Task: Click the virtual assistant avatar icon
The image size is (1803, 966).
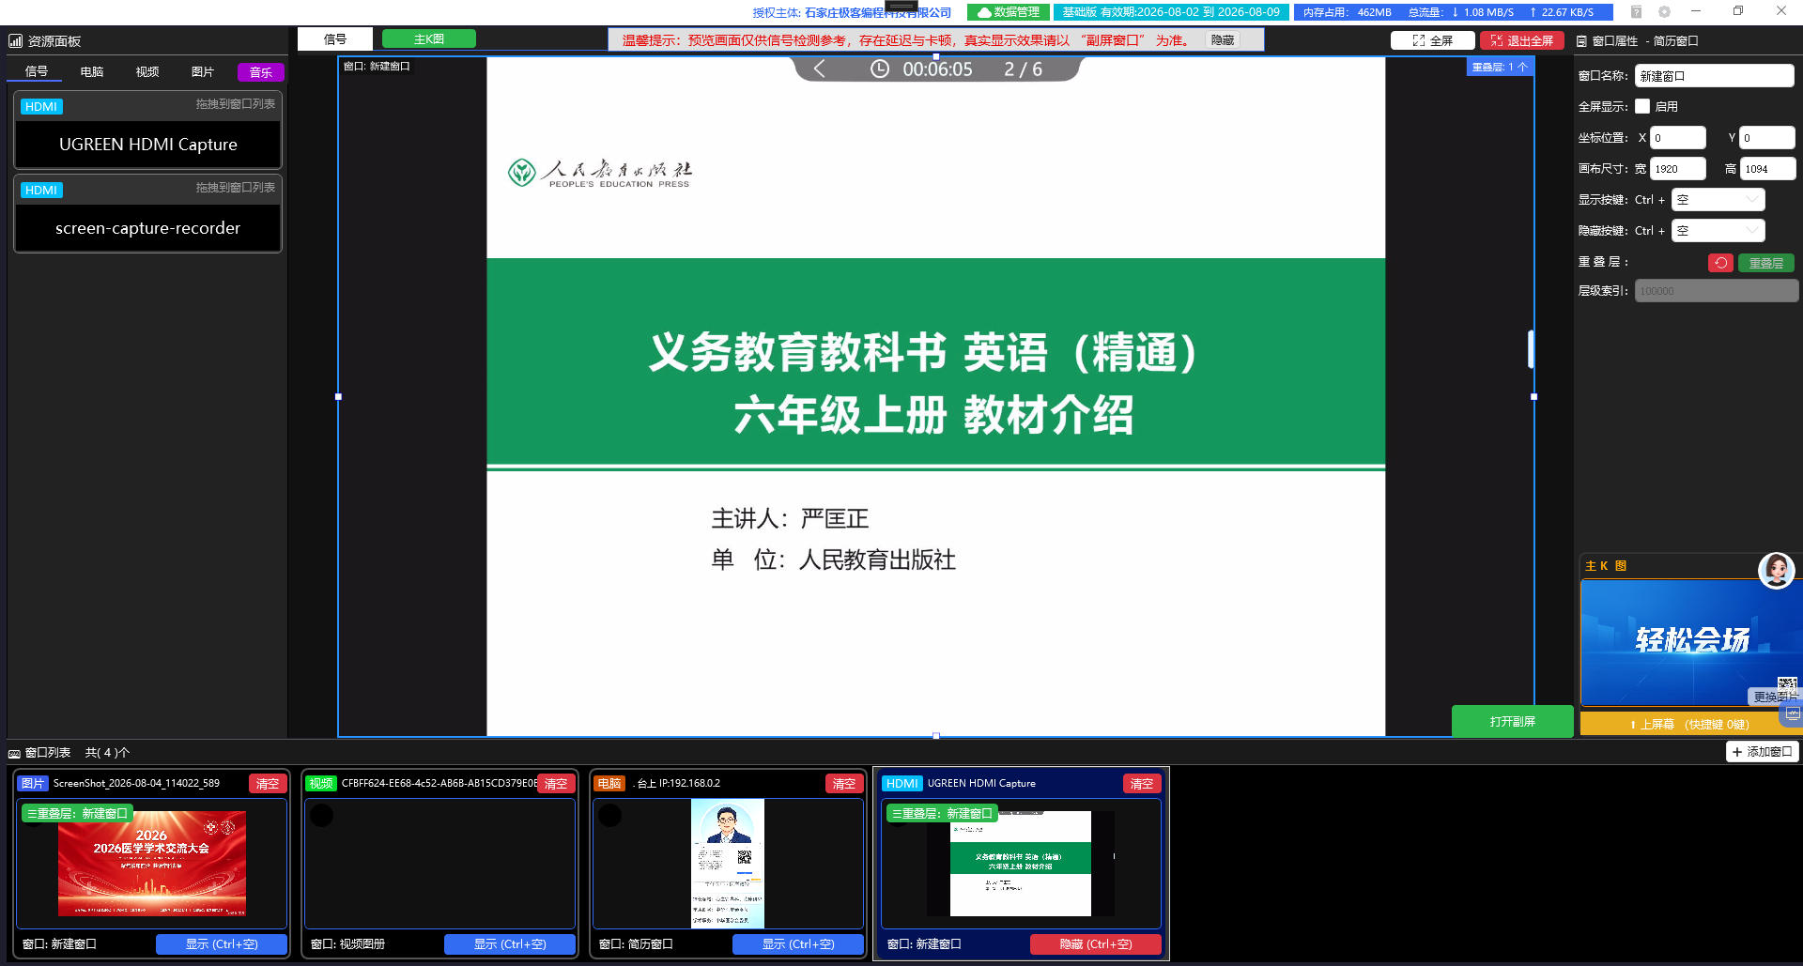Action: (x=1776, y=571)
